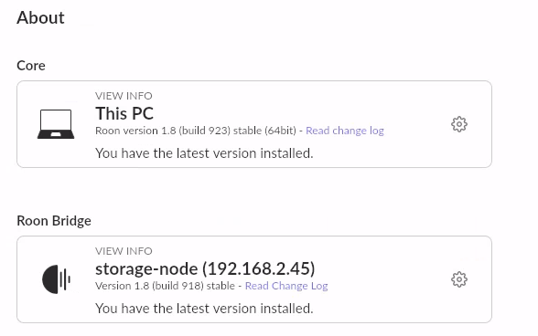Select the storage-node (192.168.2.45) title
The width and height of the screenshot is (538, 336).
[205, 268]
